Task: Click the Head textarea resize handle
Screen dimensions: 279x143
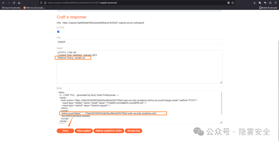Action: pyautogui.click(x=221, y=82)
